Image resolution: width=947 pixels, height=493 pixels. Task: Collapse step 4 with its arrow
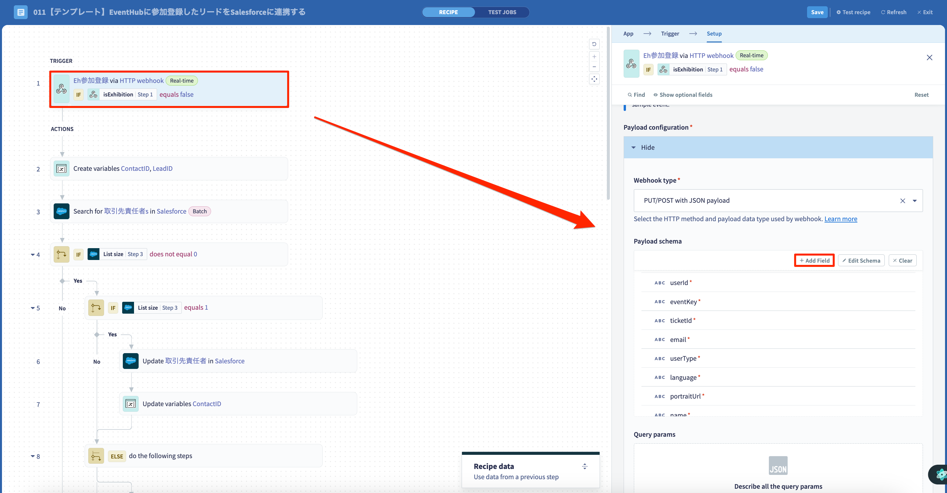coord(32,255)
